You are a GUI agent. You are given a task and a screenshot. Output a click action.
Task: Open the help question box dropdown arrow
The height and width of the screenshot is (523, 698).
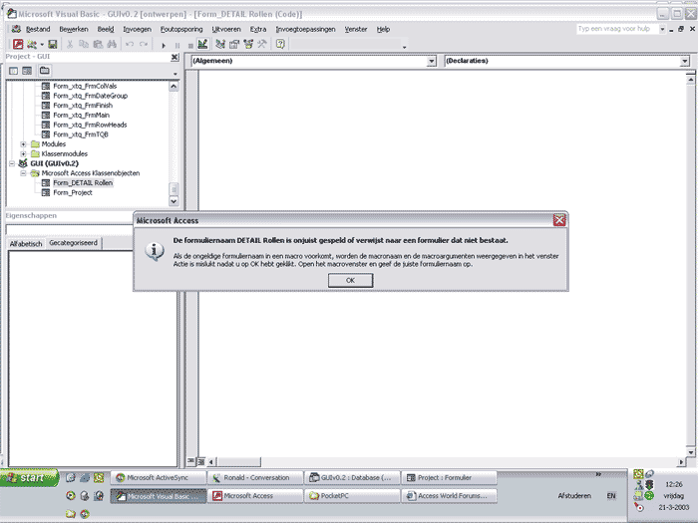click(662, 29)
